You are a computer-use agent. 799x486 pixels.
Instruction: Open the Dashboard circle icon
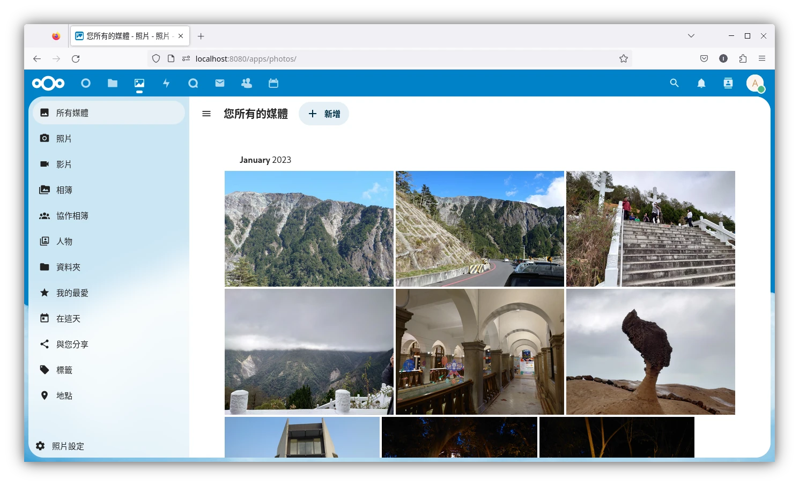pos(86,83)
